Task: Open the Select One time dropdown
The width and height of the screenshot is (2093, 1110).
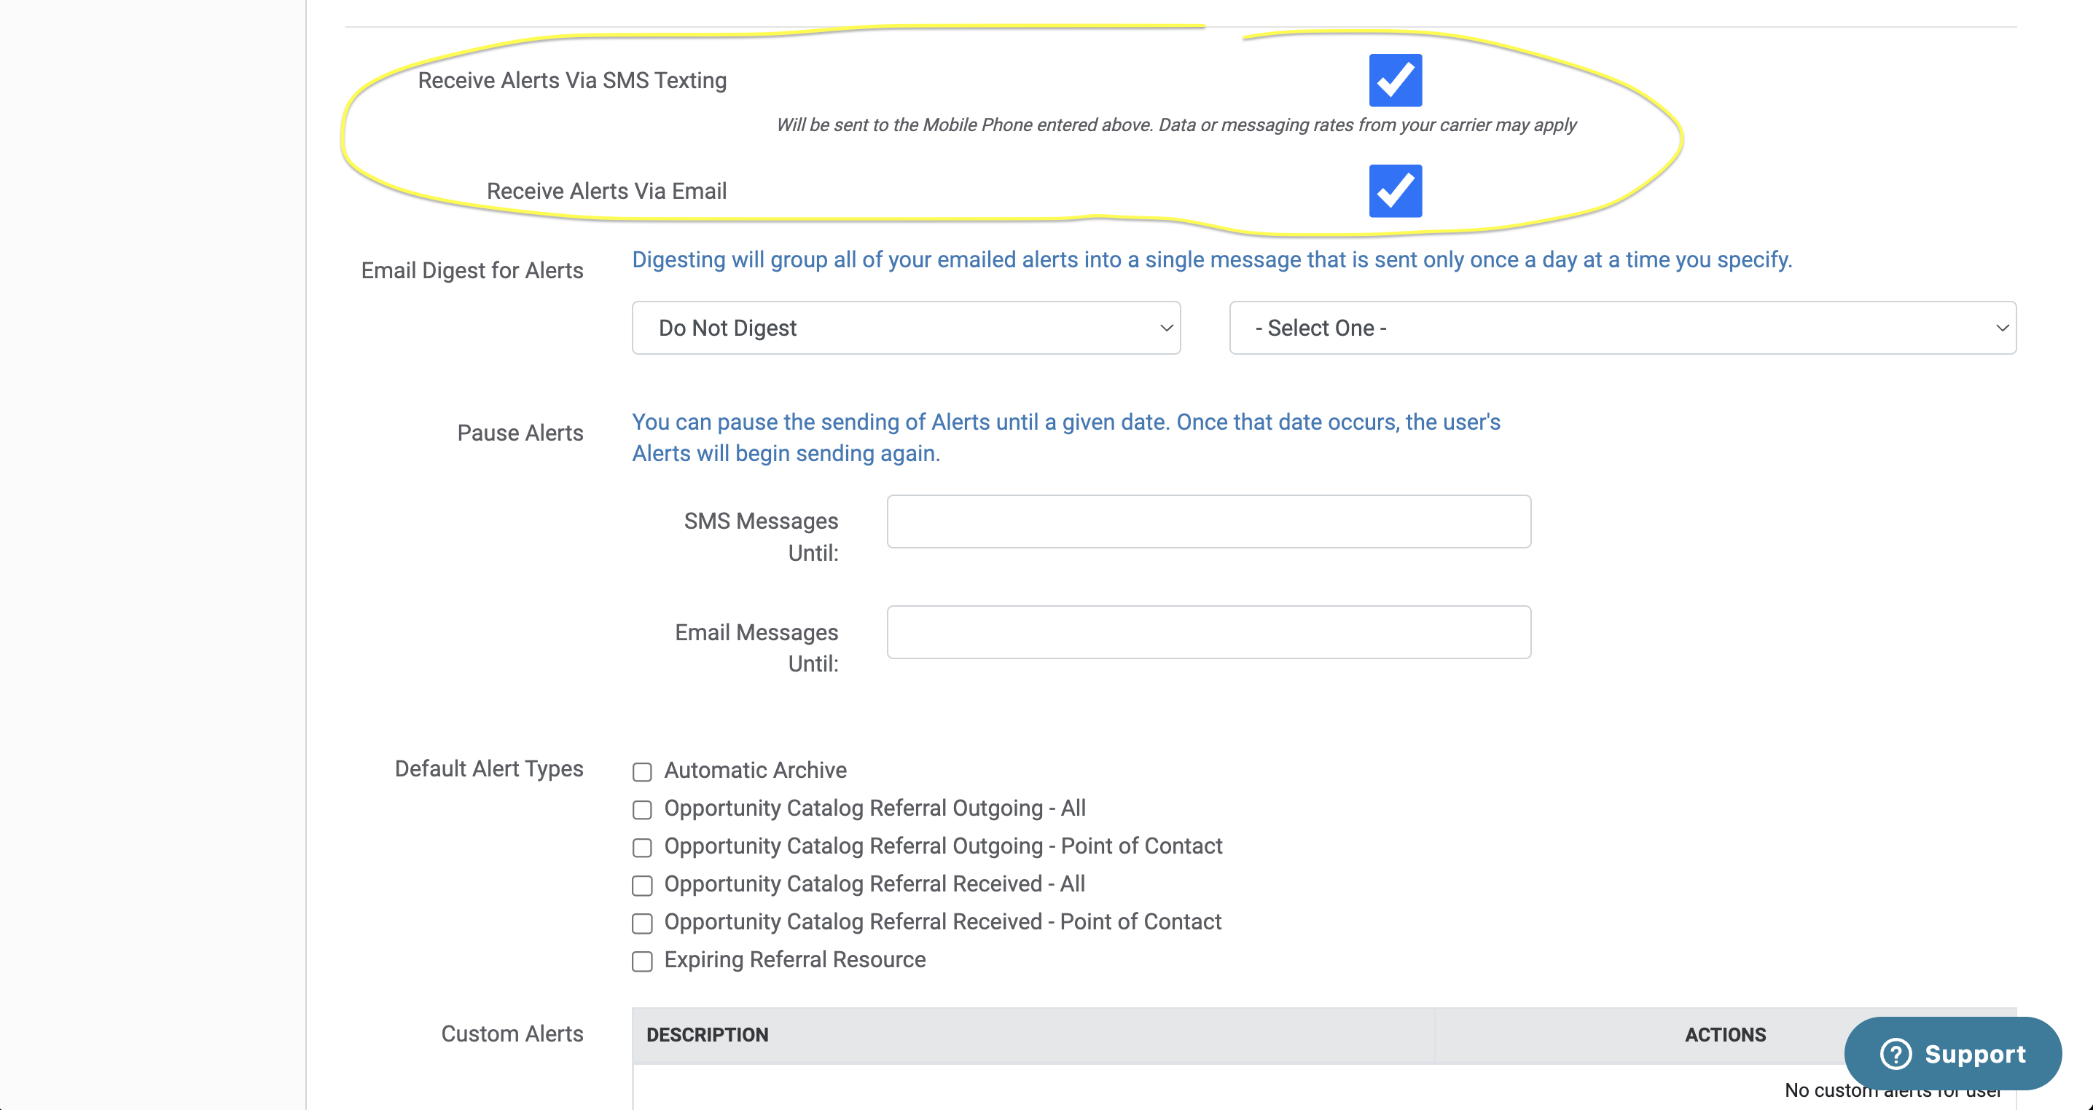Action: point(1621,328)
